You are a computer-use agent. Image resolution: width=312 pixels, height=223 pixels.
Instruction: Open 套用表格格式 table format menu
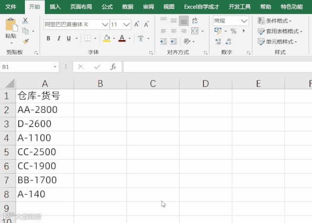tap(280, 31)
